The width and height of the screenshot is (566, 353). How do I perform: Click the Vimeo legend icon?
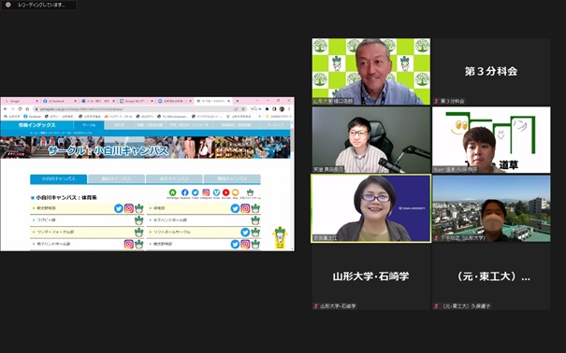[216, 192]
